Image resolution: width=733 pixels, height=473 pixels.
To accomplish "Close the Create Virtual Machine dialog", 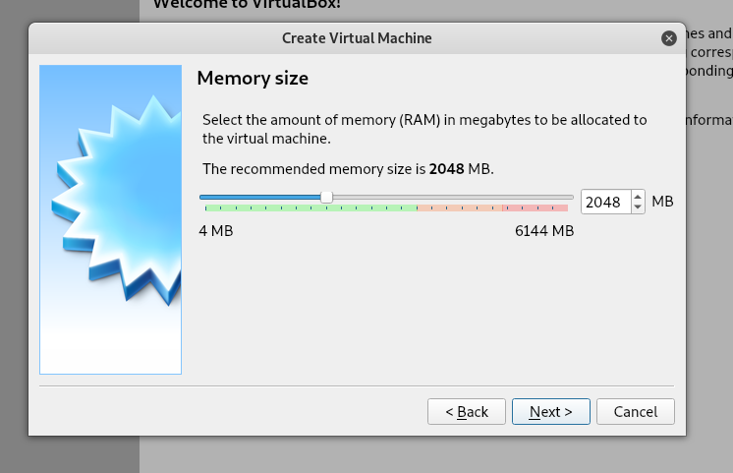I will tap(669, 38).
